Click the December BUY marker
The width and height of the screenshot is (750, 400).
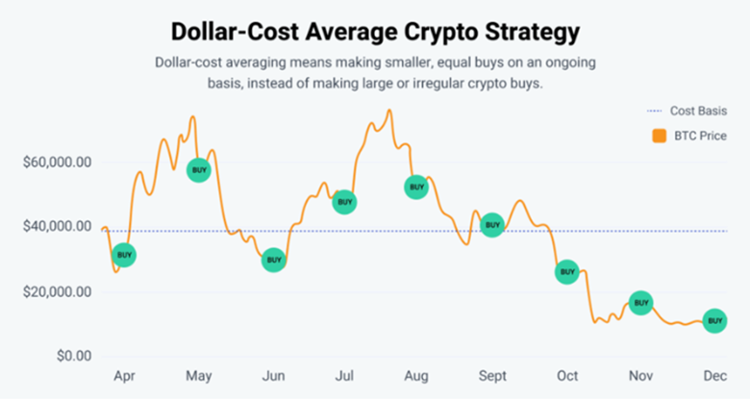713,320
